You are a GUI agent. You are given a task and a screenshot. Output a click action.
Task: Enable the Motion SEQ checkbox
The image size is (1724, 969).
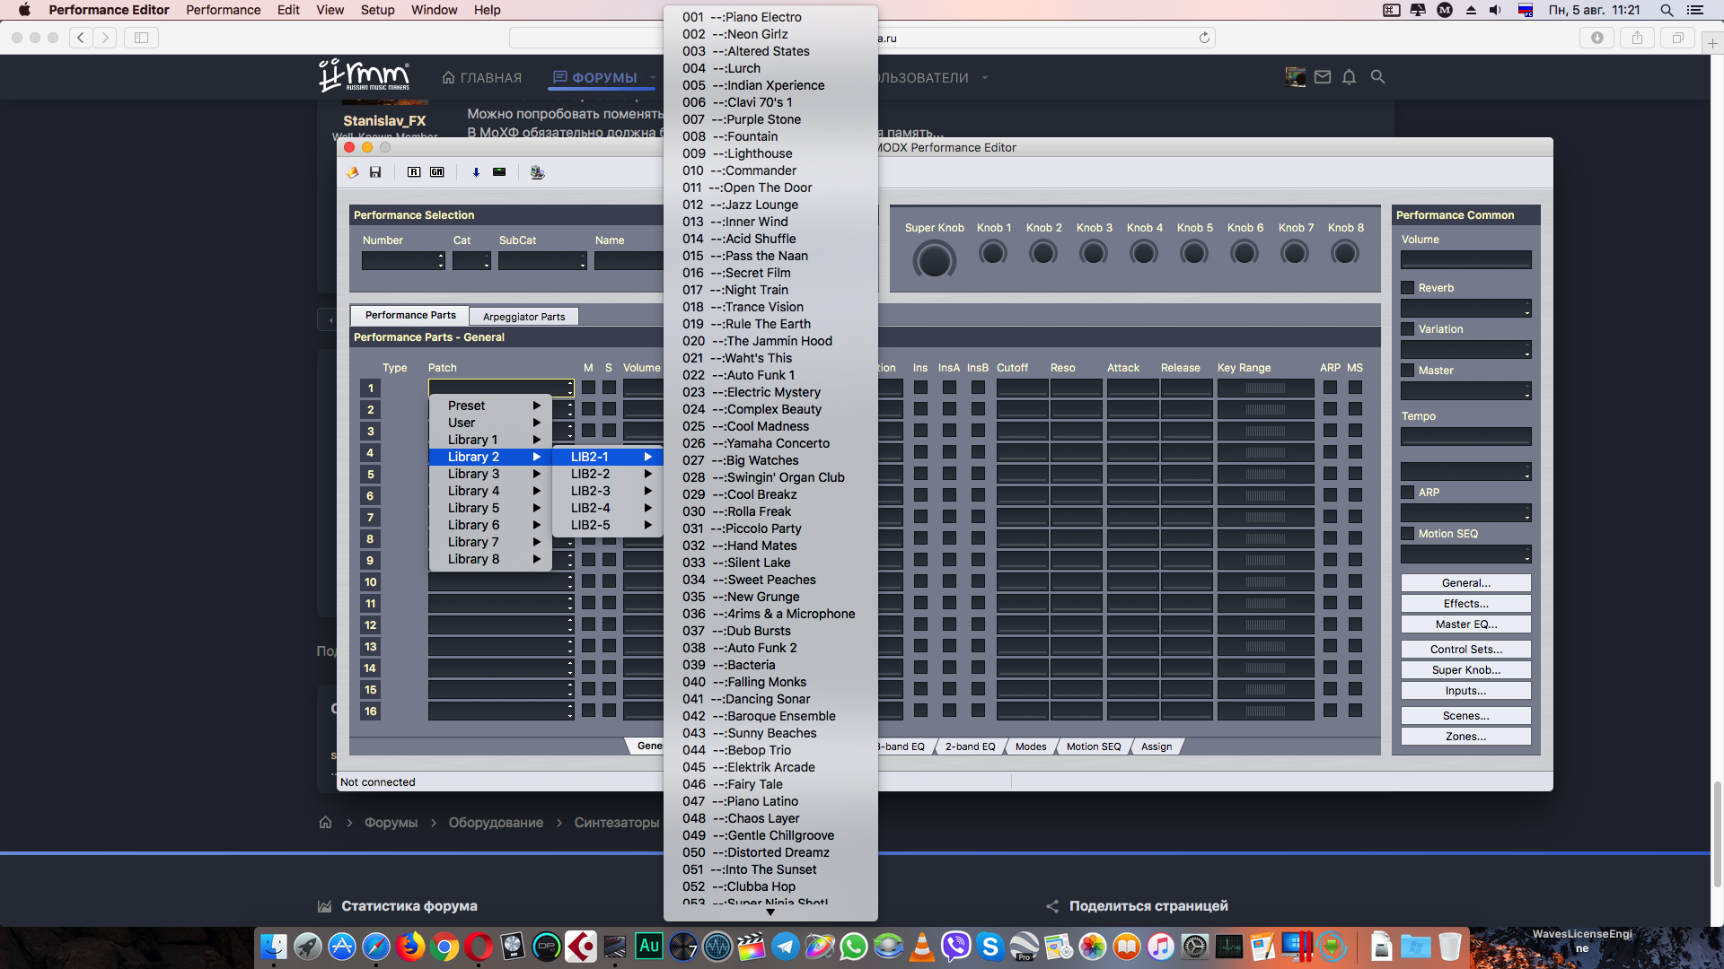click(1408, 534)
